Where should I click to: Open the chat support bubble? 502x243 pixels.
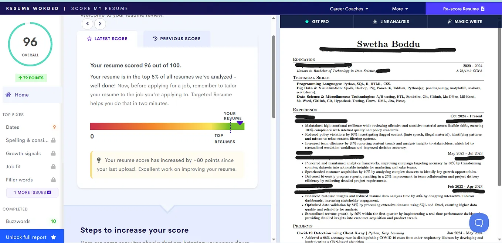coord(479,223)
